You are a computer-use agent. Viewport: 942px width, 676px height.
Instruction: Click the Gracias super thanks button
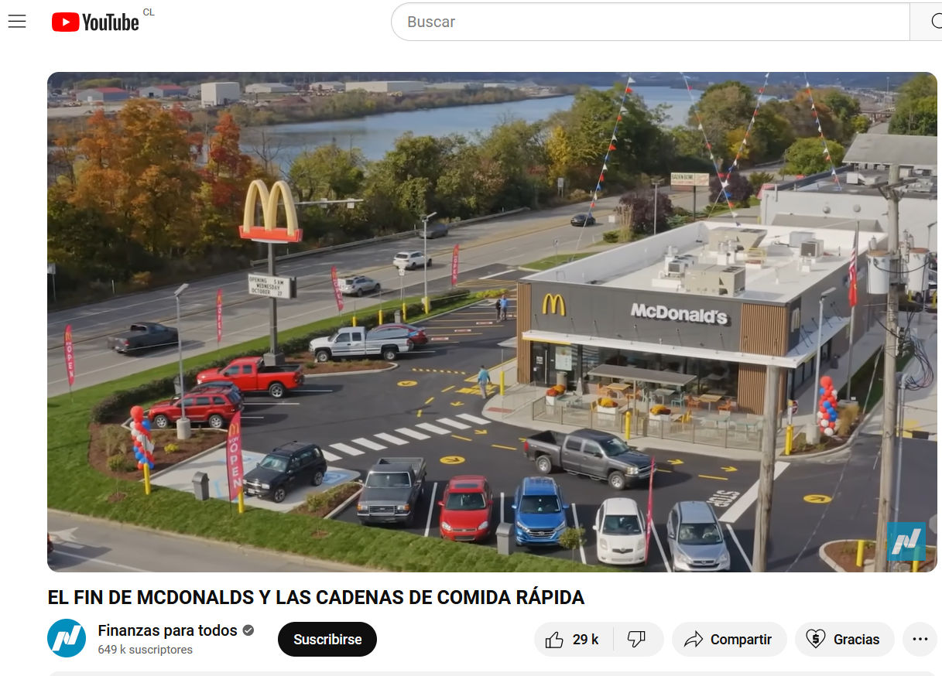pyautogui.click(x=844, y=640)
